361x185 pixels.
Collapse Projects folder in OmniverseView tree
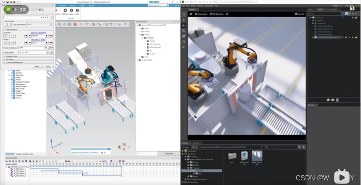[x=140, y=35]
